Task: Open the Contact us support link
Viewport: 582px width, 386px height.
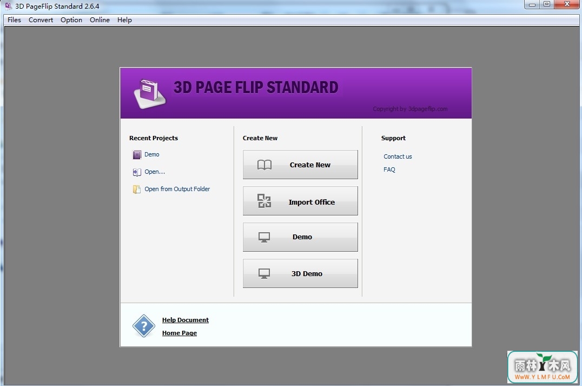Action: coord(398,156)
